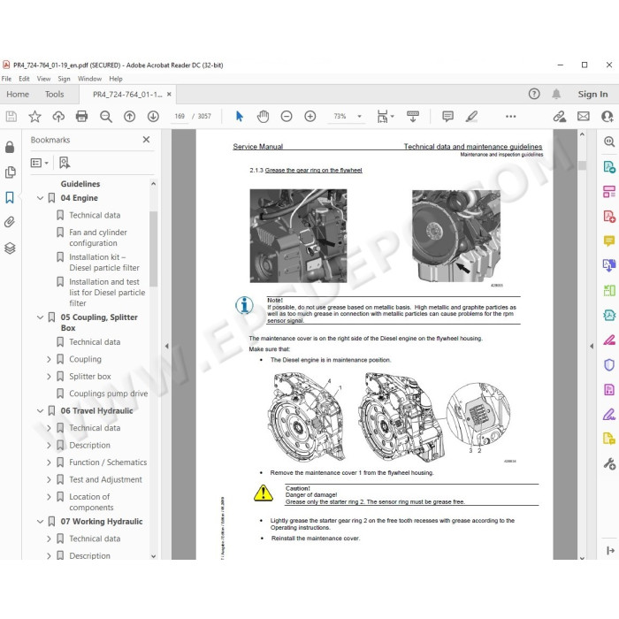Collapse the left navigation pane arrow
The image size is (619, 619).
tap(166, 346)
